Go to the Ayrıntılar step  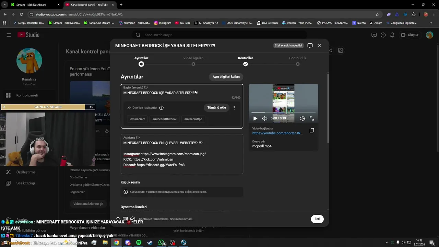coord(141,61)
